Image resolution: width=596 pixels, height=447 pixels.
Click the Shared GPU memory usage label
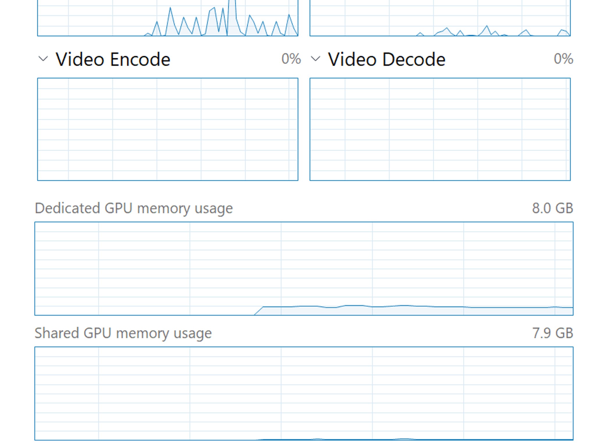(x=123, y=333)
